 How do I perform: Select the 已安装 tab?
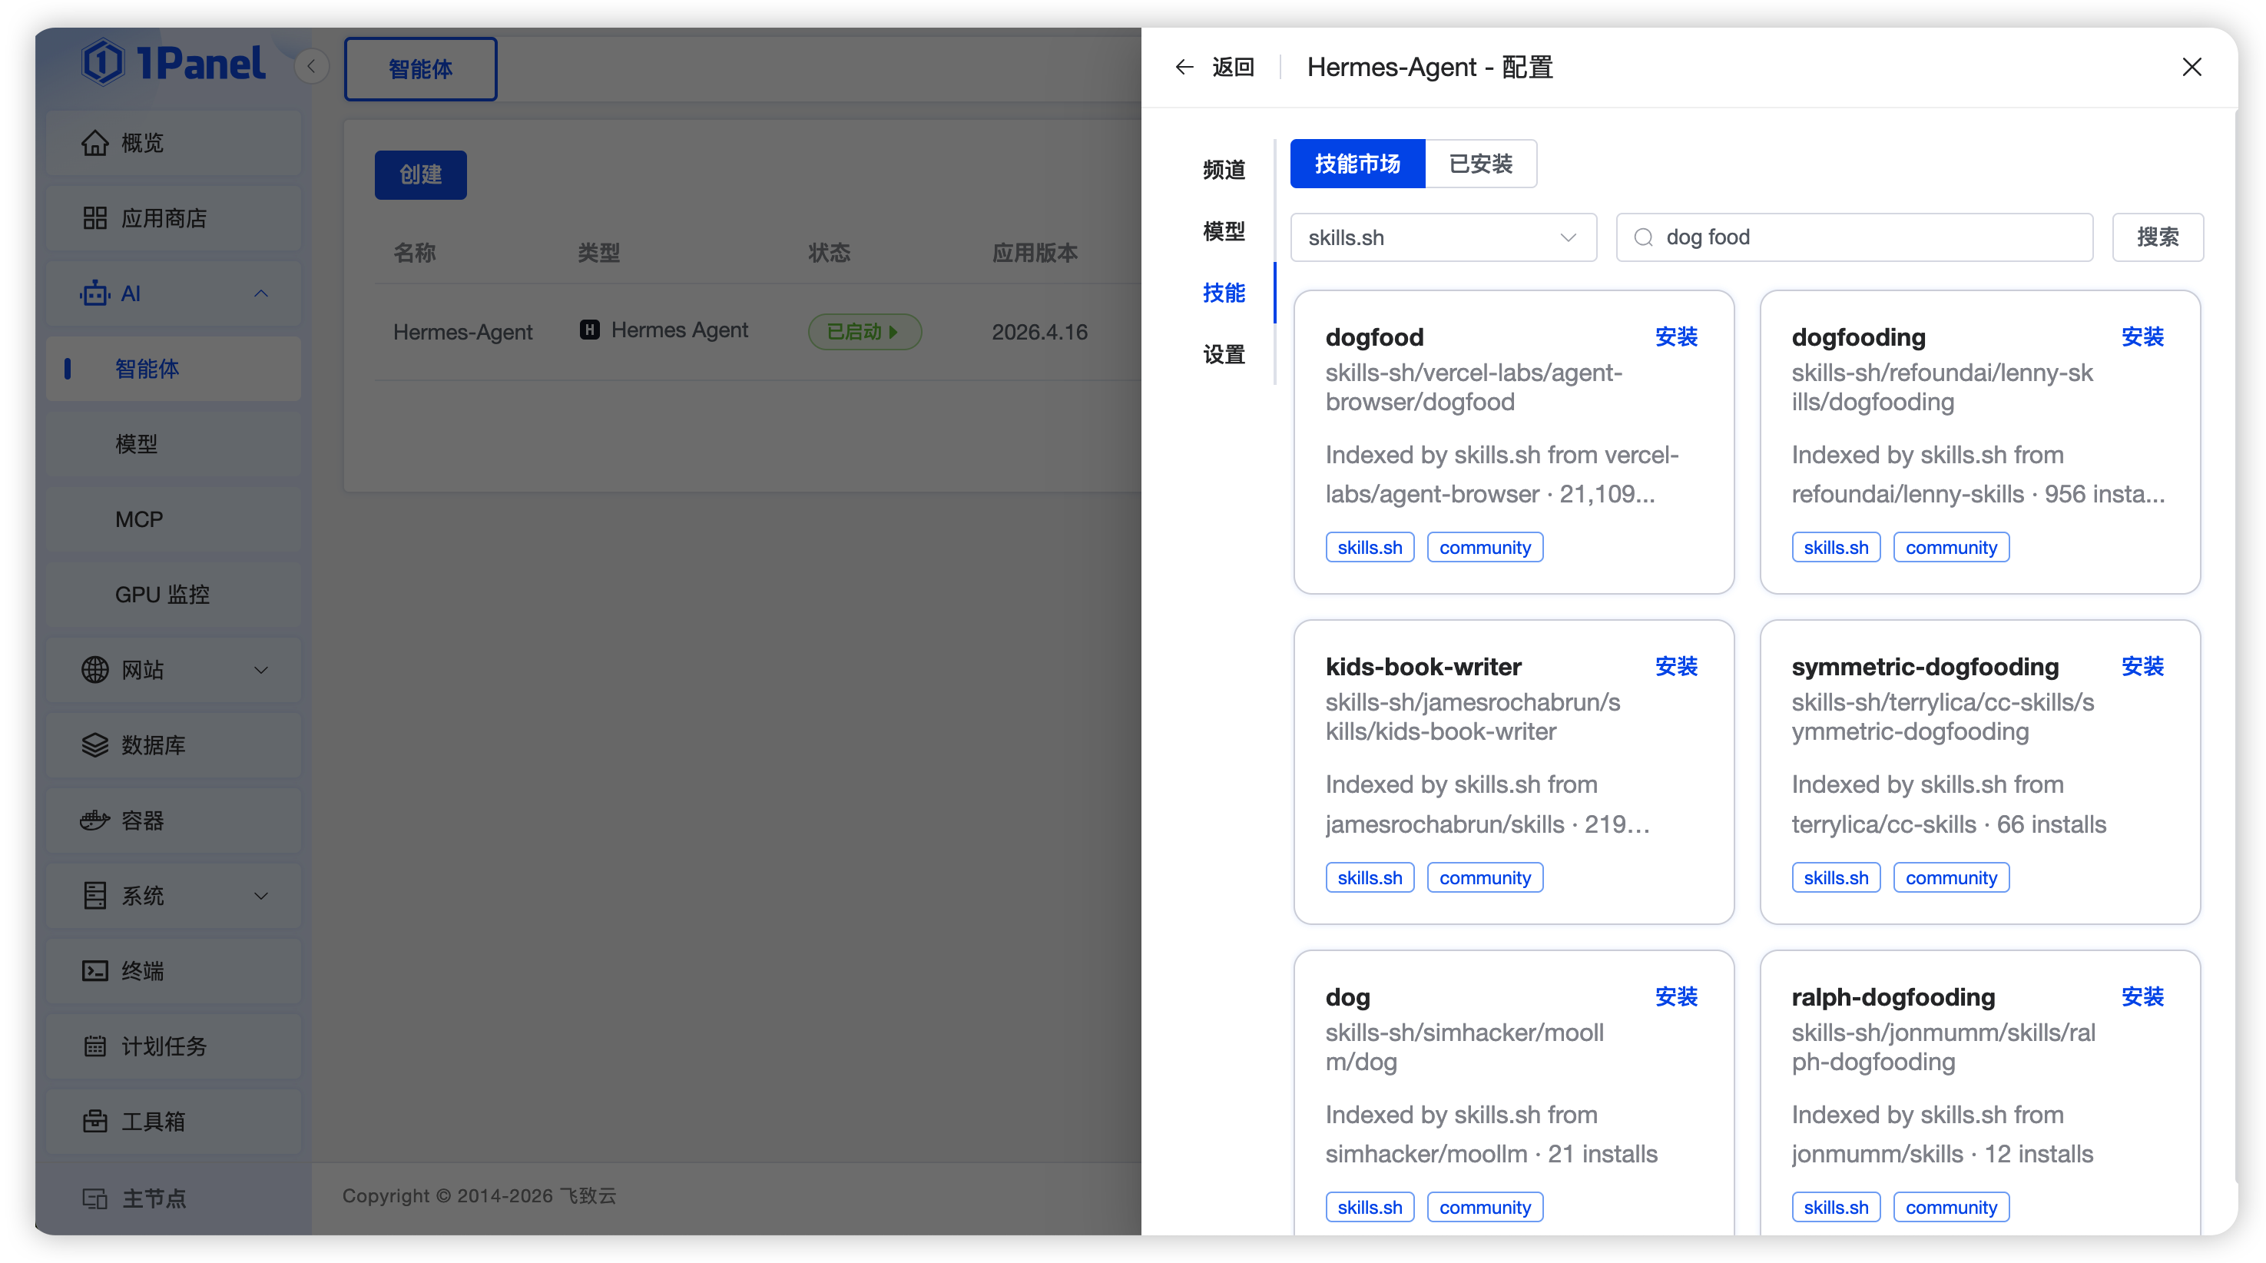click(x=1480, y=164)
